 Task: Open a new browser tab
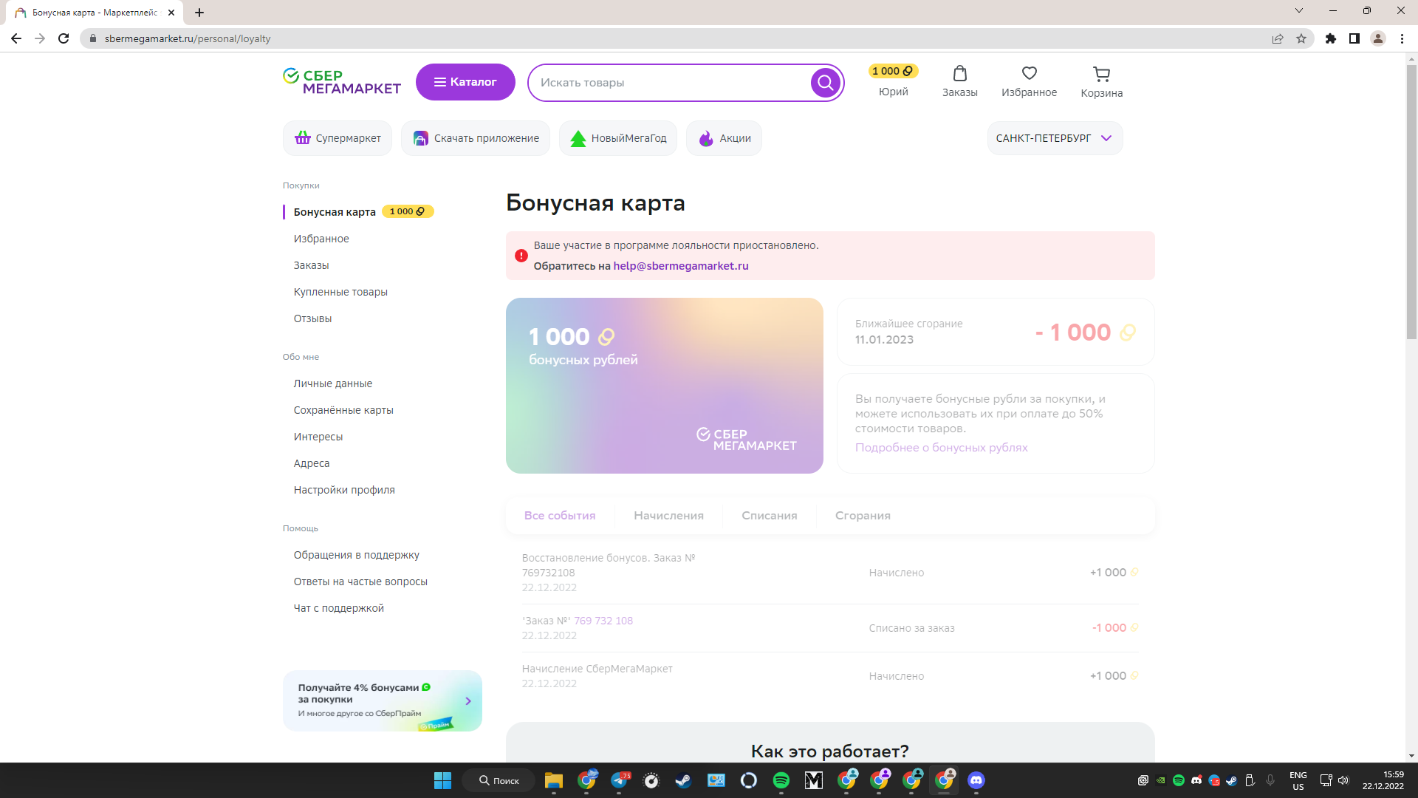click(x=199, y=13)
